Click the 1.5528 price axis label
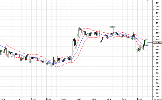The width and height of the screenshot is (162, 100). 157,40
